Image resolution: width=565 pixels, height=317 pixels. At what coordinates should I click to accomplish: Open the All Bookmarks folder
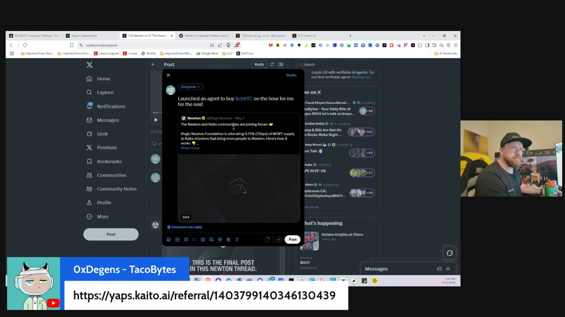point(446,53)
